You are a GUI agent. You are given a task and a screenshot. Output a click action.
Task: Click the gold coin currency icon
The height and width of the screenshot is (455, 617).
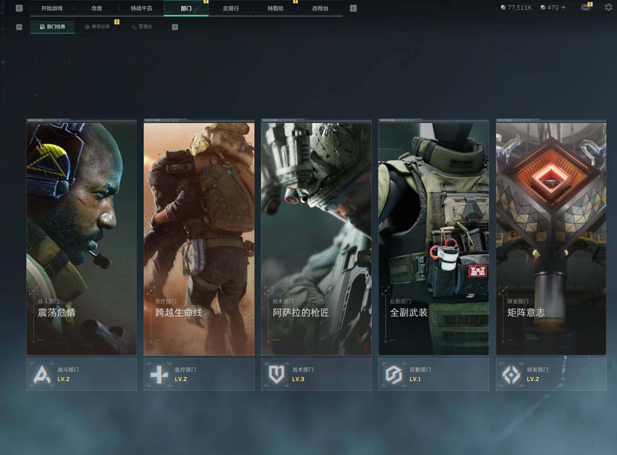pyautogui.click(x=543, y=7)
